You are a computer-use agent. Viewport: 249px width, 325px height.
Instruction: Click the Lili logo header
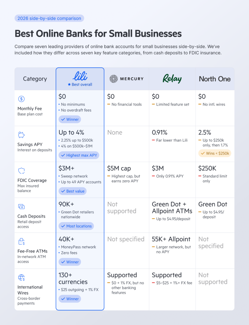[x=80, y=76]
